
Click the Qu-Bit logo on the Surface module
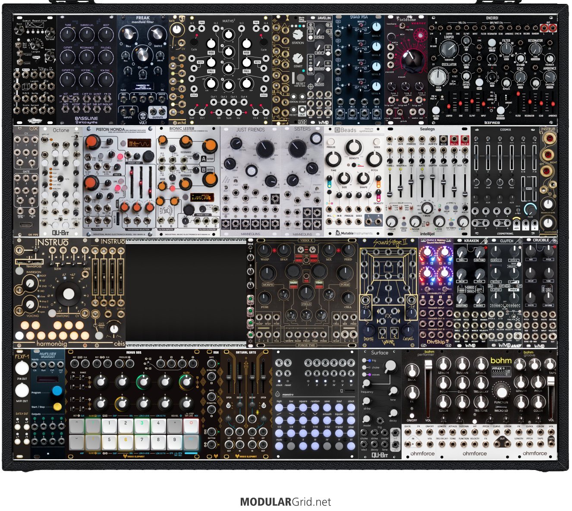(x=380, y=454)
